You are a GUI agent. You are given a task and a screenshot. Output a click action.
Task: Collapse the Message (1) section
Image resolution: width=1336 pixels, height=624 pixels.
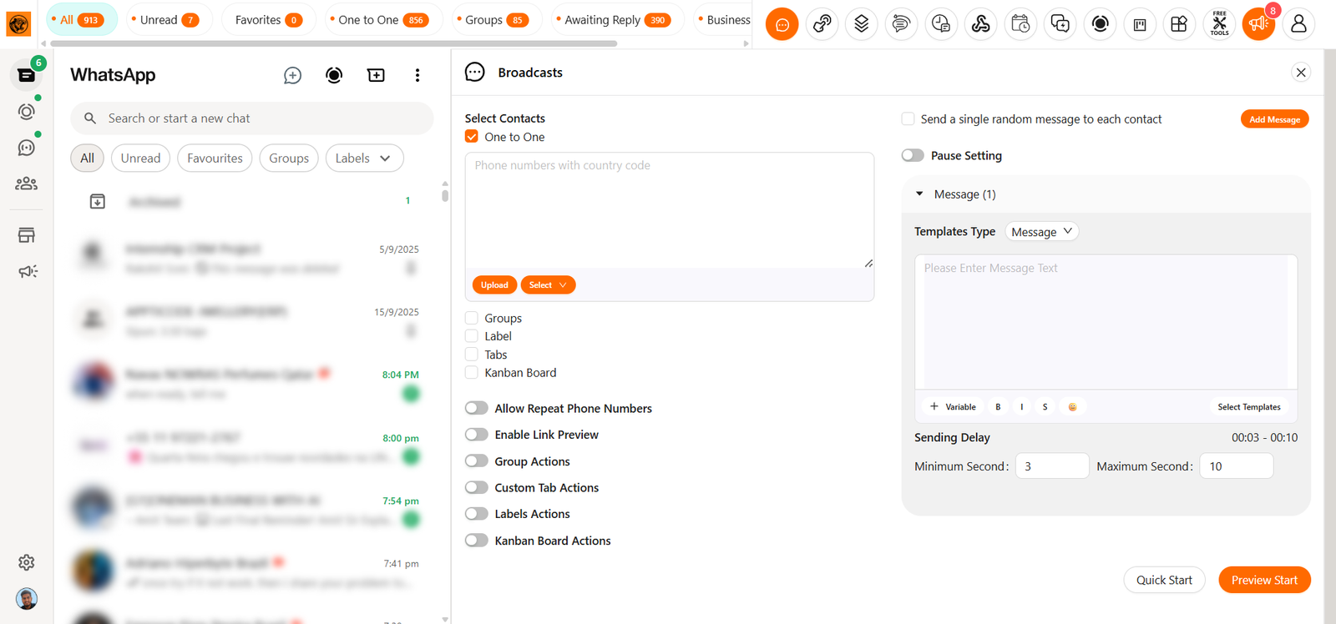pyautogui.click(x=920, y=194)
